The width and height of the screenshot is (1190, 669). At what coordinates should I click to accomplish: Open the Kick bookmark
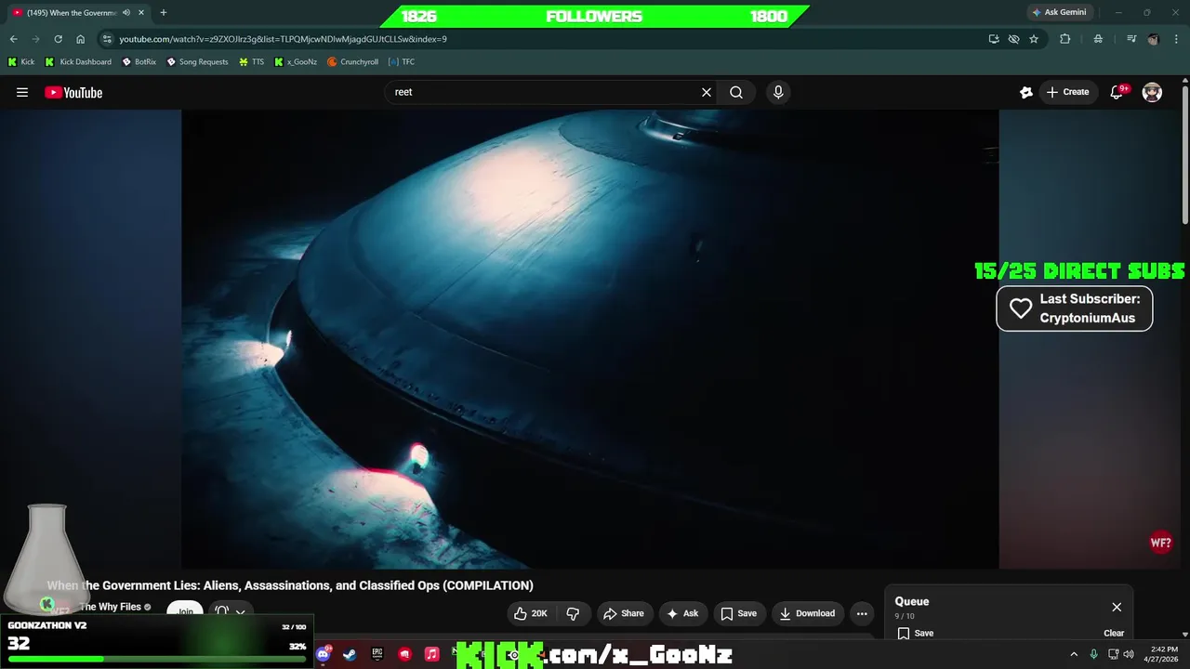pos(21,61)
